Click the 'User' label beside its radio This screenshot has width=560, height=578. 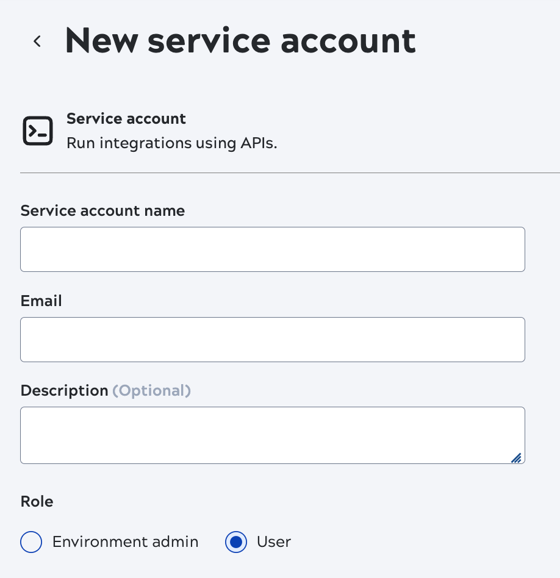coord(273,542)
